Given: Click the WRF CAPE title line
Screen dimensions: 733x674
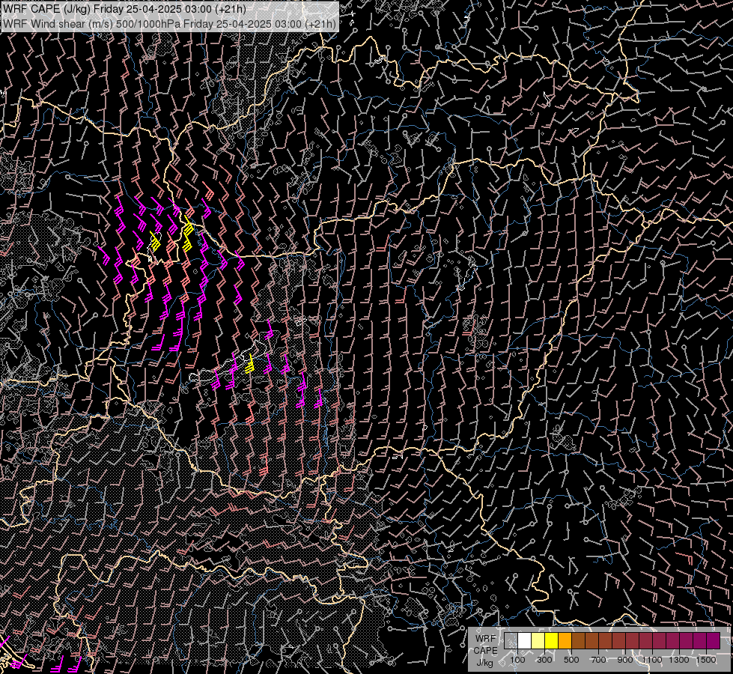Looking at the screenshot, I should tap(124, 9).
